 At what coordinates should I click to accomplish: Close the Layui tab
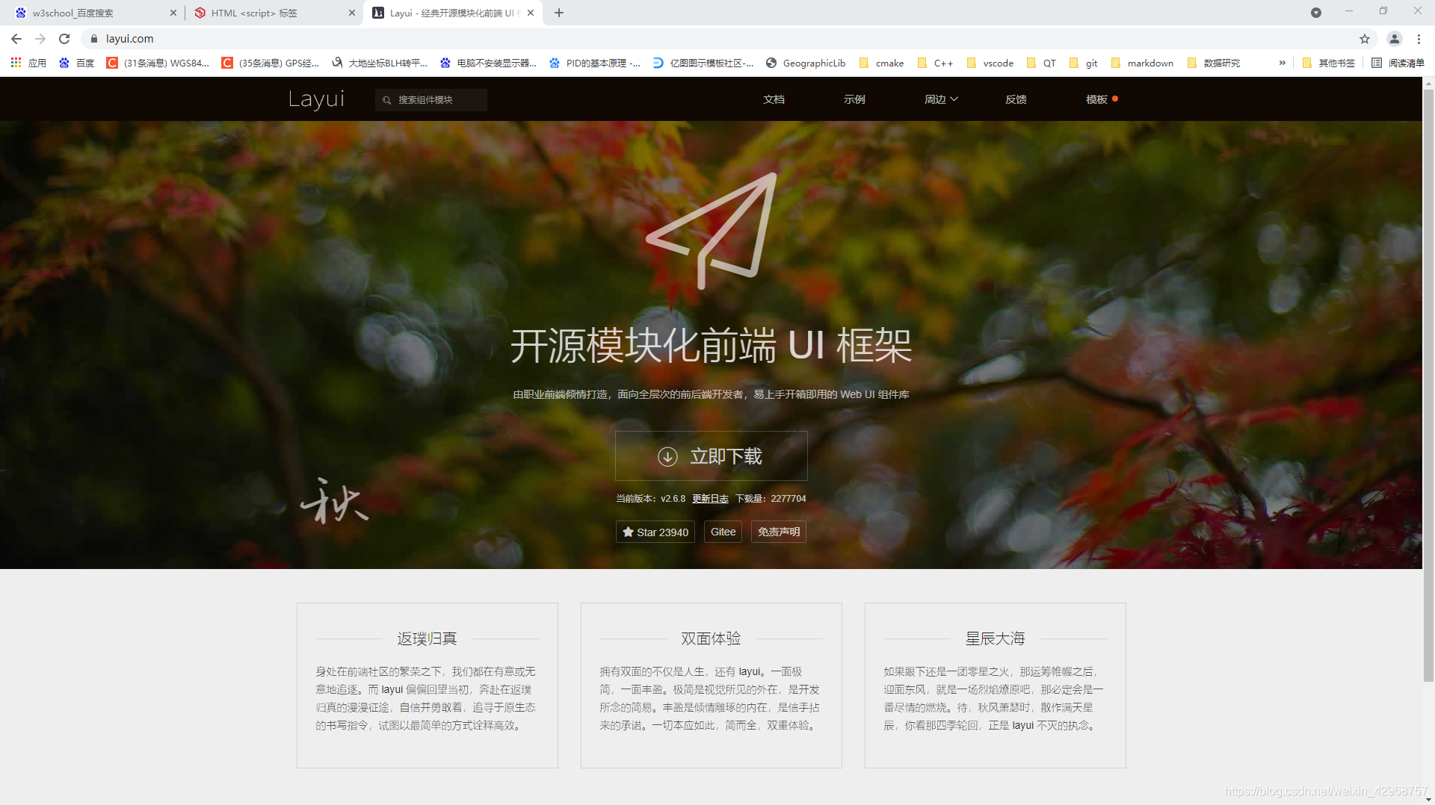click(x=531, y=13)
